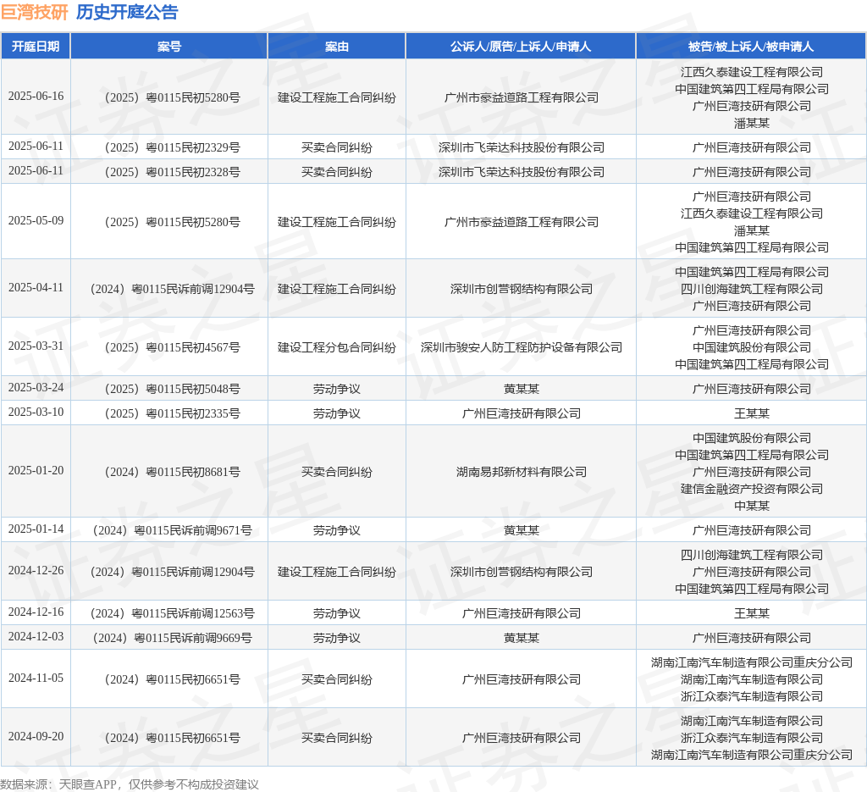The width and height of the screenshot is (867, 792).
Task: Select the 案号 column header
Action: pyautogui.click(x=168, y=47)
